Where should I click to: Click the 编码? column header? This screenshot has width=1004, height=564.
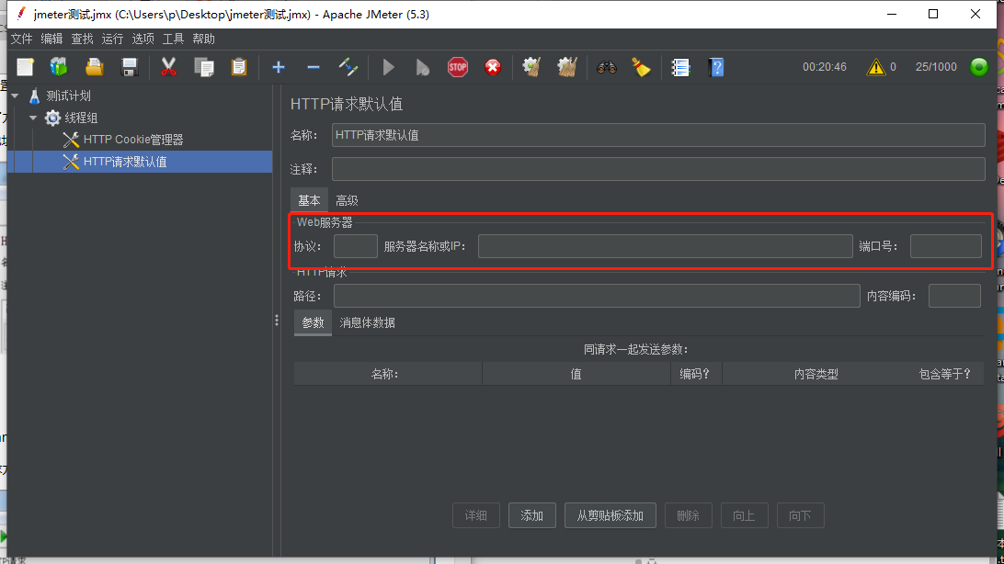697,374
